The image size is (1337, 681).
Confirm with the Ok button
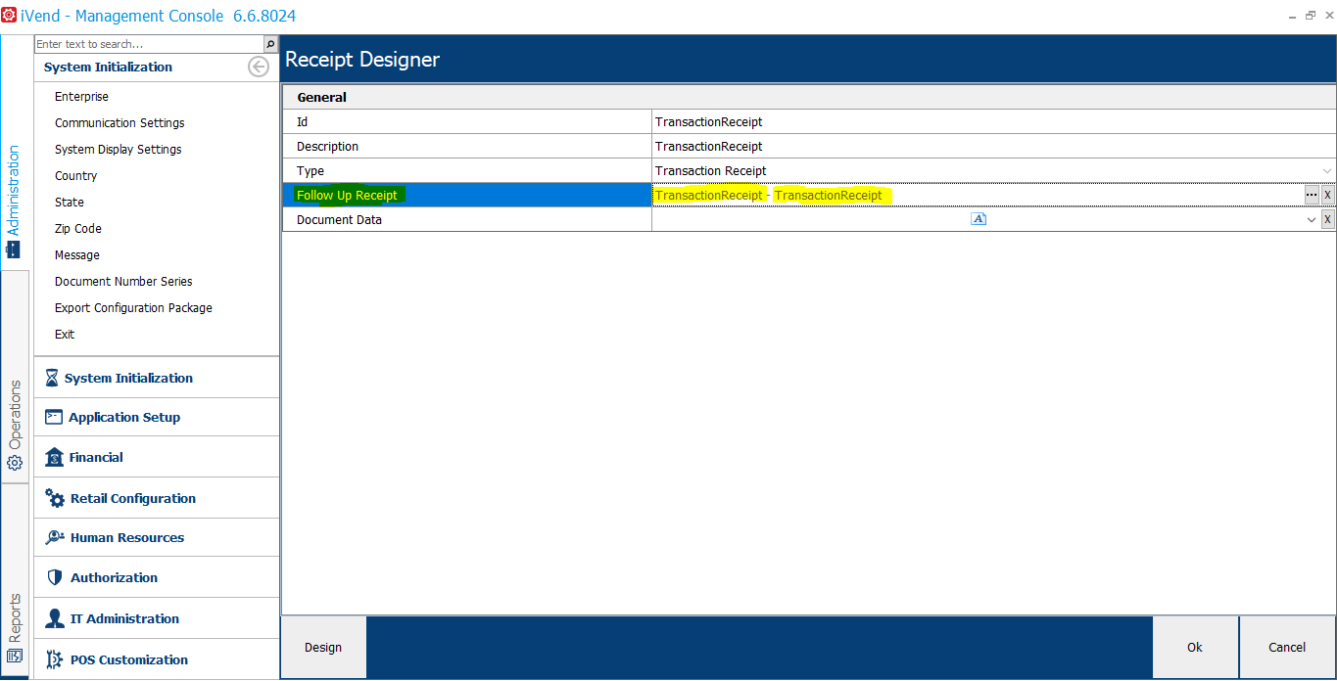point(1195,647)
